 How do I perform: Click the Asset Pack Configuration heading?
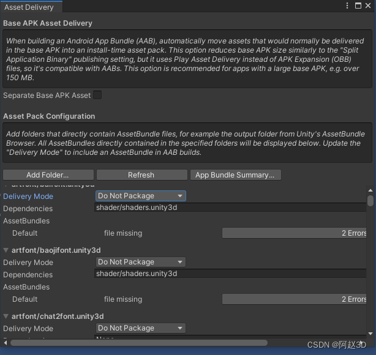(x=49, y=116)
